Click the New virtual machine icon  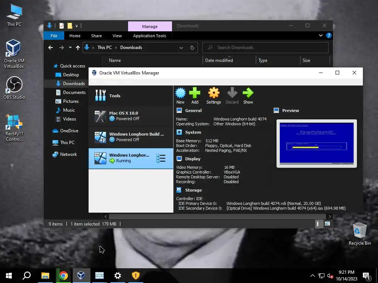pos(180,95)
